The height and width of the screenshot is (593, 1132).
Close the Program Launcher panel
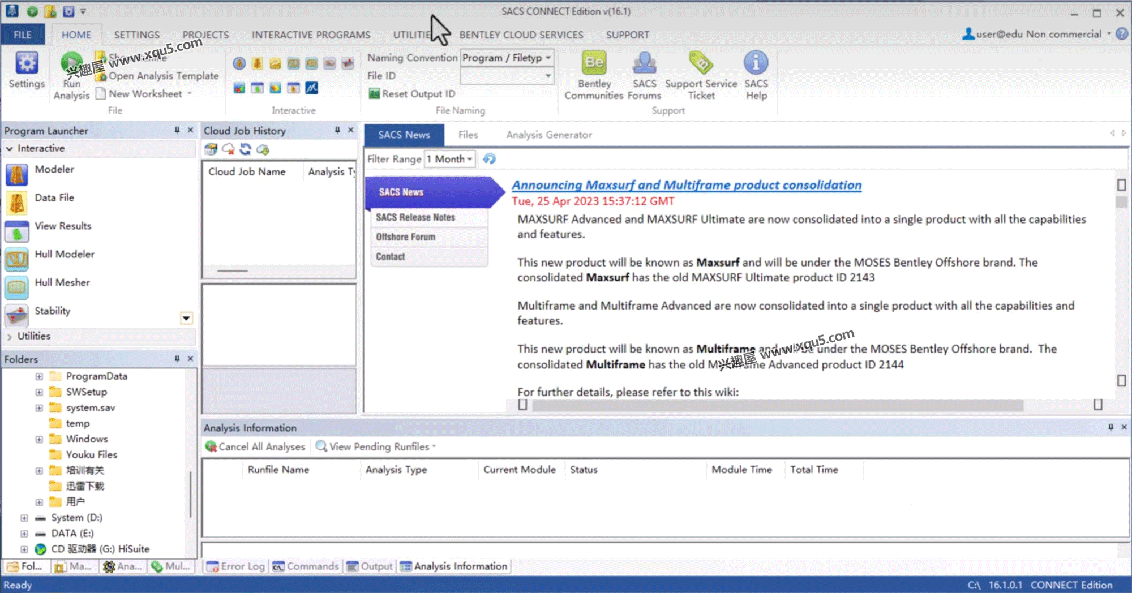tap(191, 130)
